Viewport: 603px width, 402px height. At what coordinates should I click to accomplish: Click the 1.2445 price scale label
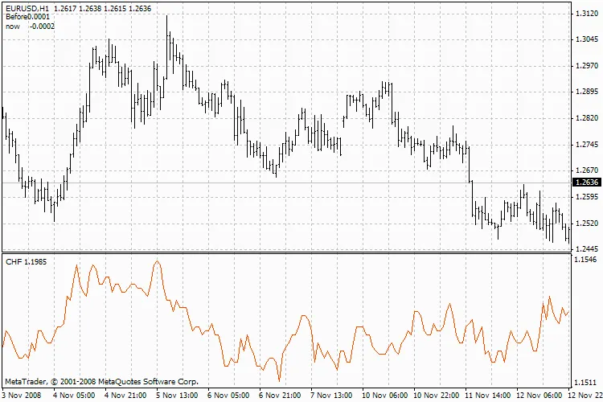[585, 249]
